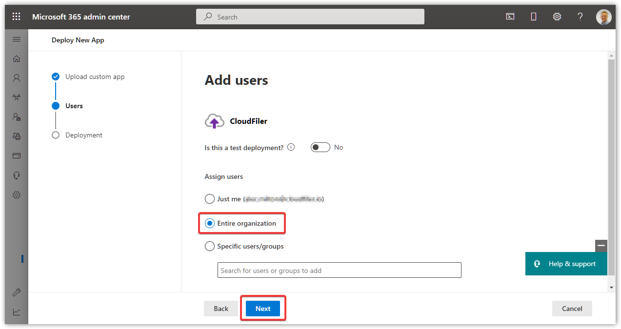Screen dimensions: 621x329
Task: Click the users or groups search field
Action: [339, 270]
